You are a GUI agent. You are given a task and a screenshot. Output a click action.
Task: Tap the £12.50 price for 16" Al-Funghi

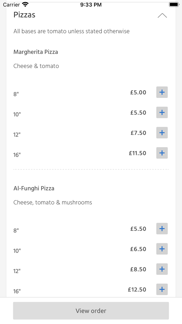click(137, 289)
